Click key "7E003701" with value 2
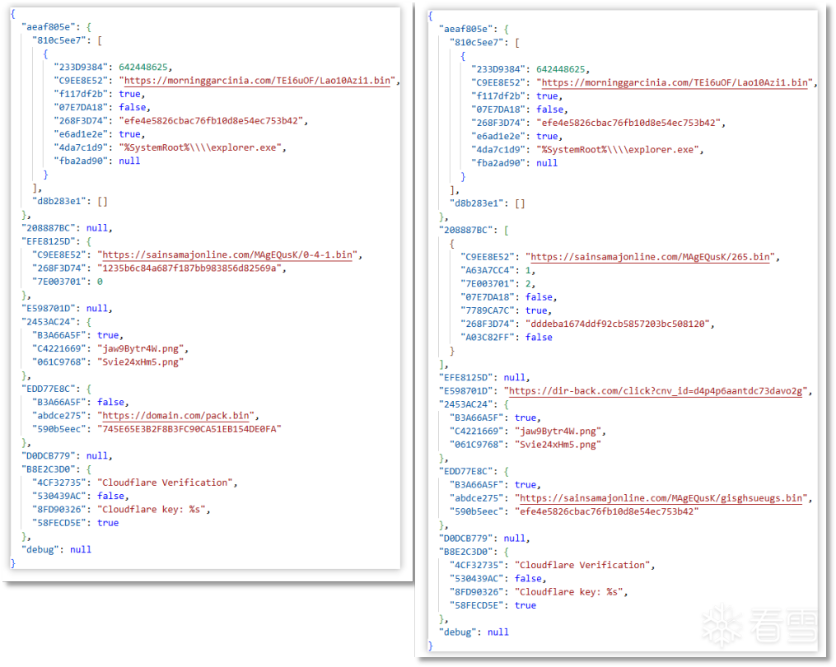This screenshot has width=836, height=667. [488, 283]
